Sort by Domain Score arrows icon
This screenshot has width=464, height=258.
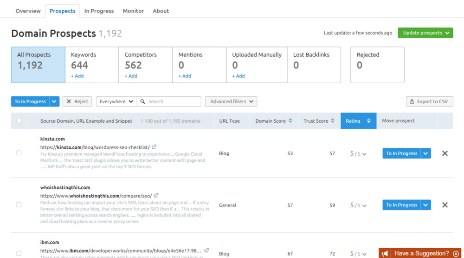pyautogui.click(x=290, y=121)
